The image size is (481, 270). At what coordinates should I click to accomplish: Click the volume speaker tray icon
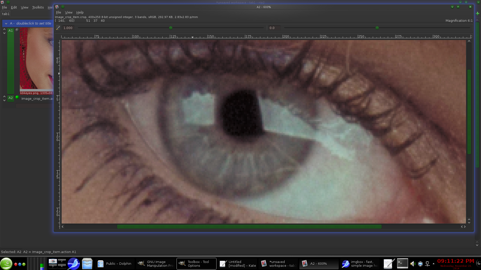pos(413,264)
